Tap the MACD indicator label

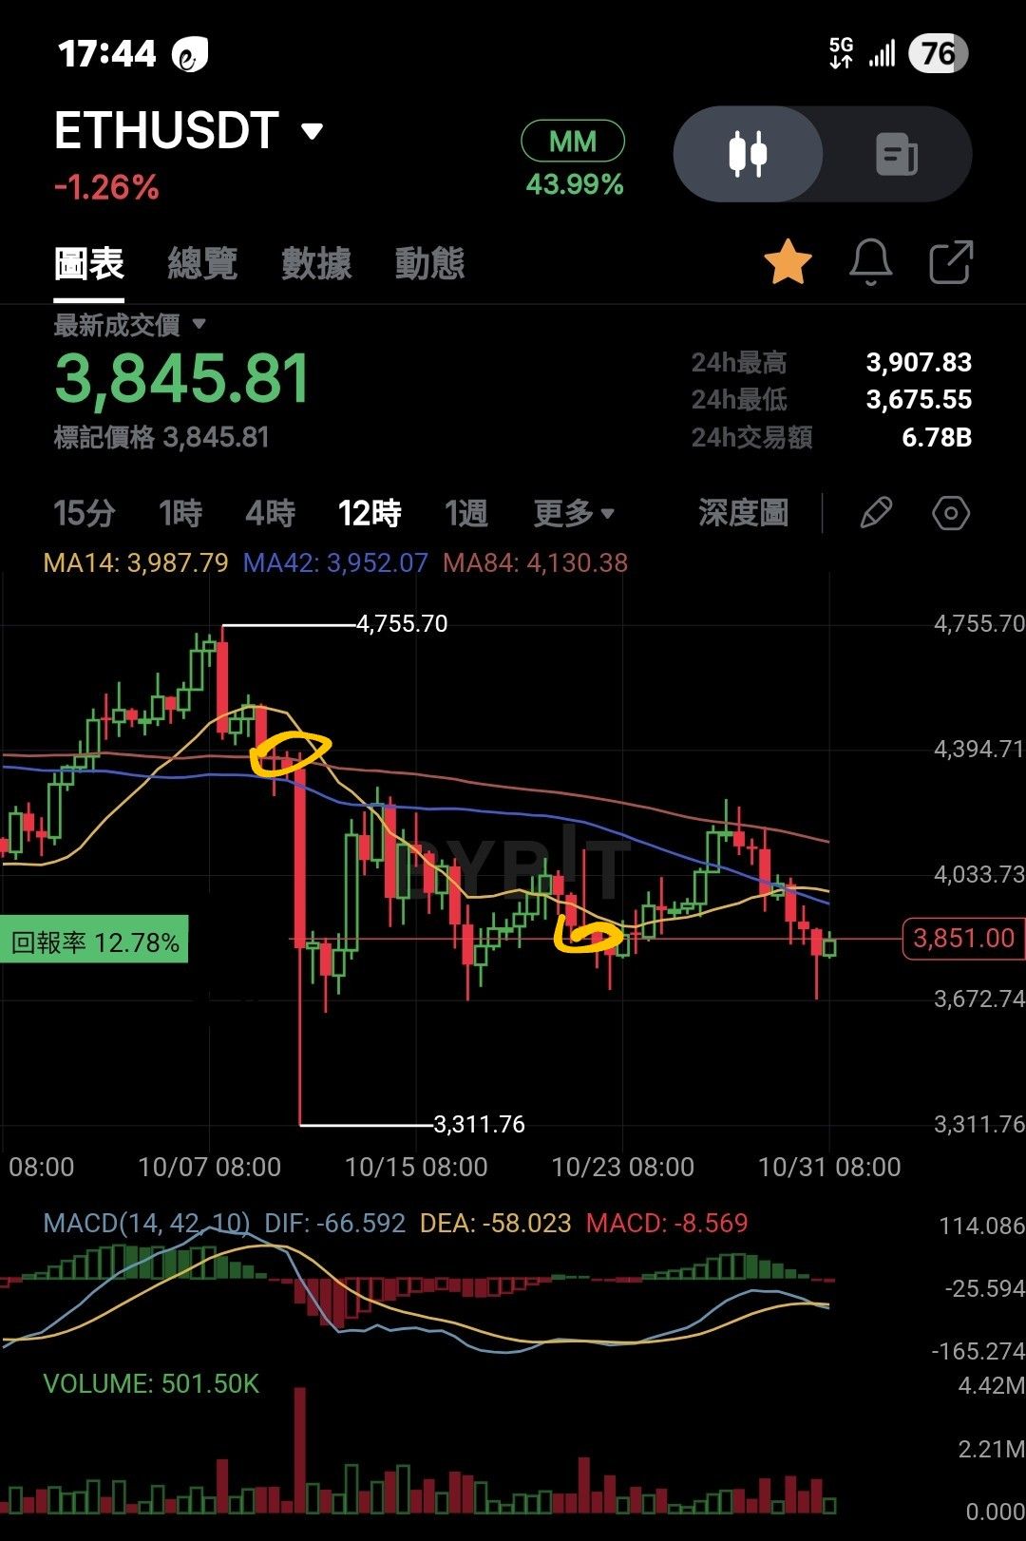tap(147, 1223)
